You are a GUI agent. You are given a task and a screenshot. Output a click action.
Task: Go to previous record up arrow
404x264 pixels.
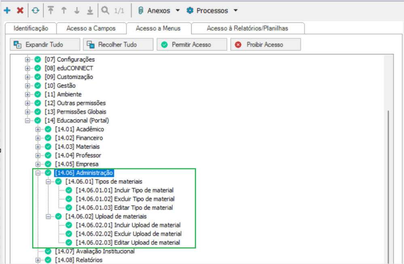pyautogui.click(x=64, y=10)
